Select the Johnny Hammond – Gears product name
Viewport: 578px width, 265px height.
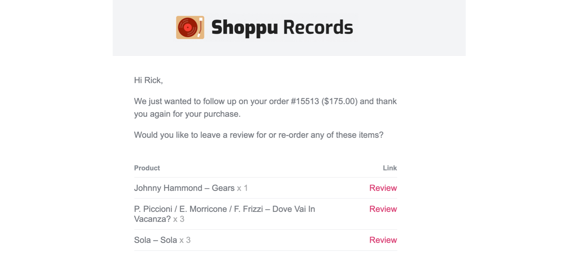(184, 188)
